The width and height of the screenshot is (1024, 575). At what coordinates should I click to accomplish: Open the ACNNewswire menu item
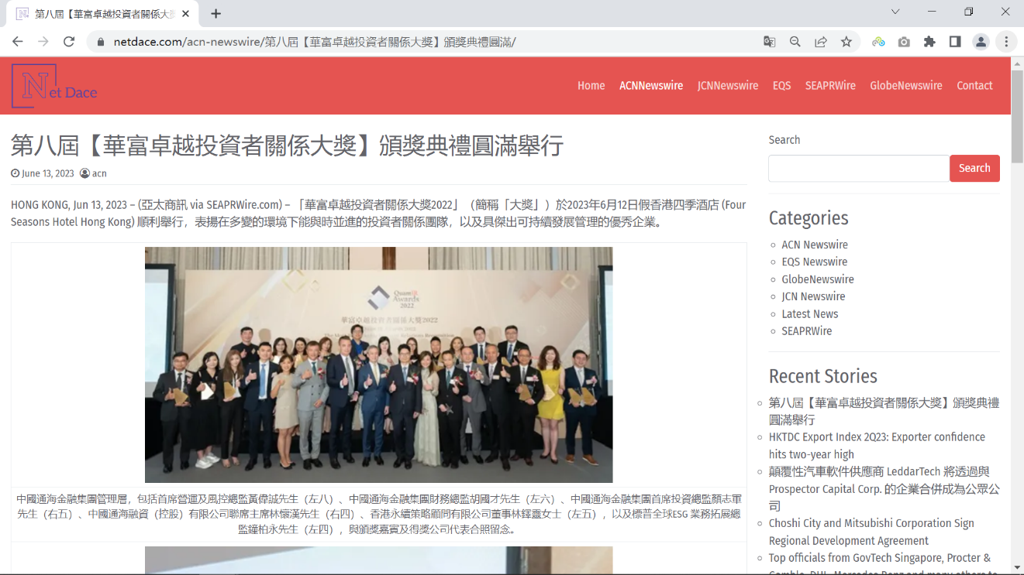[x=651, y=86]
